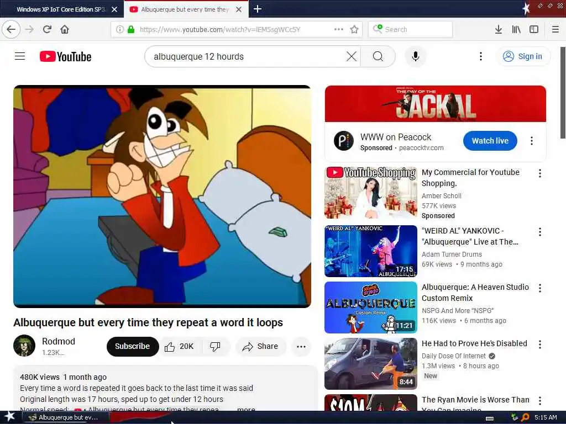Close the Albuquerque YouTube tab
Screen dimensions: 566x424
pos(239,9)
